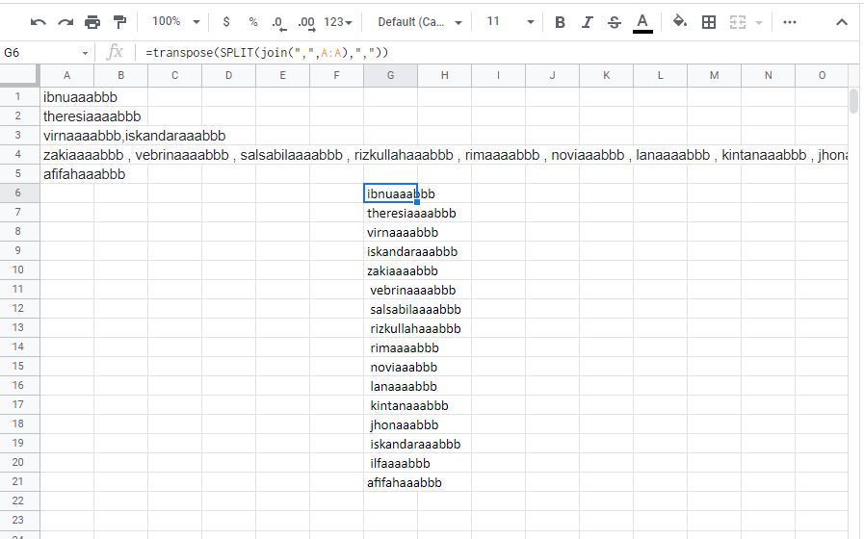Open the fill color tool

(680, 22)
